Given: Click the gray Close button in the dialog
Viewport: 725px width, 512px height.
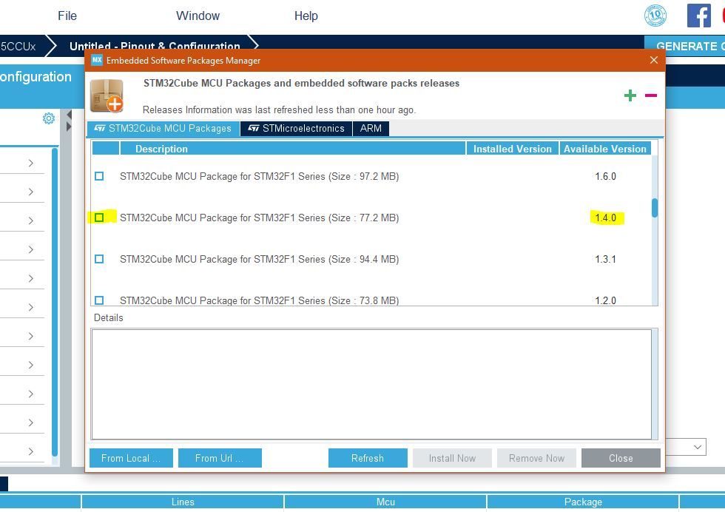Looking at the screenshot, I should (x=621, y=458).
